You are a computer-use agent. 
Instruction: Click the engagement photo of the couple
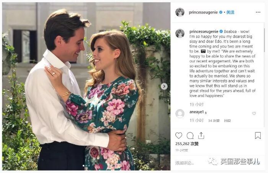(x=86, y=86)
